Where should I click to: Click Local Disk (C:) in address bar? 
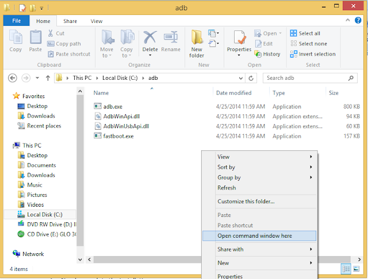pyautogui.click(x=120, y=78)
